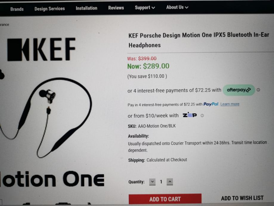
Task: Click the Zip logo
Action: tap(190, 115)
